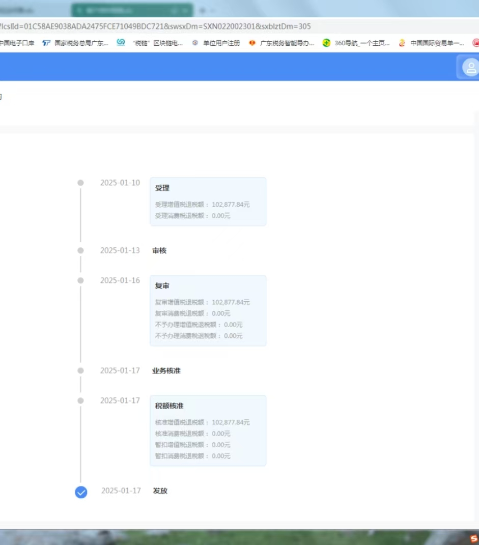Select the 复审 details card
Screen dimensions: 479x545
pyautogui.click(x=208, y=310)
